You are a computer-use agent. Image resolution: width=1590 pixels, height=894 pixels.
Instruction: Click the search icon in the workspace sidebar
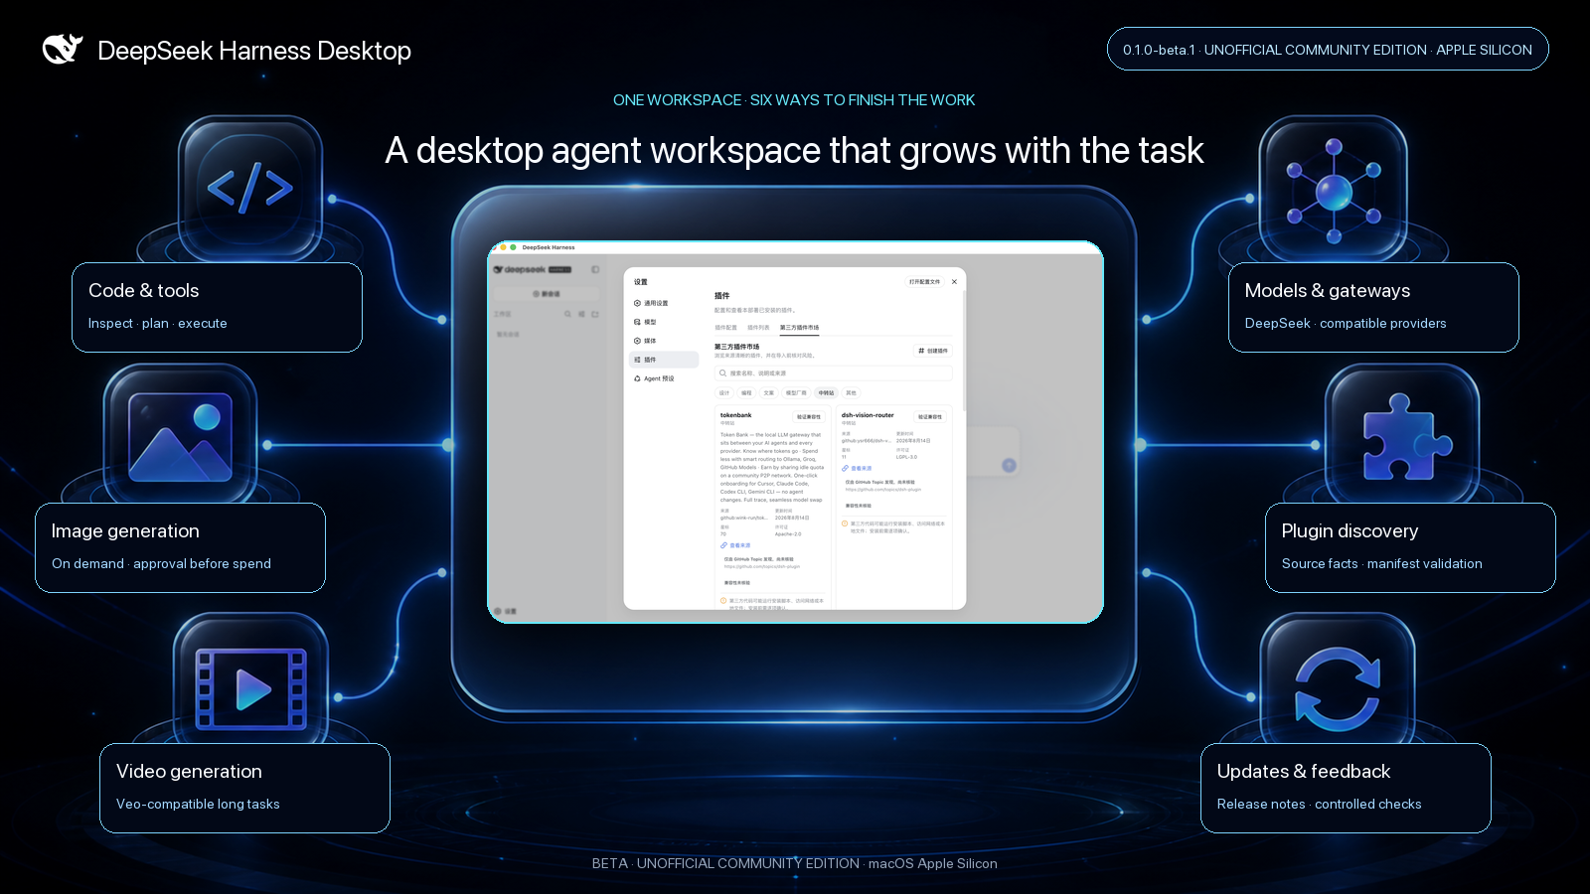pos(568,314)
